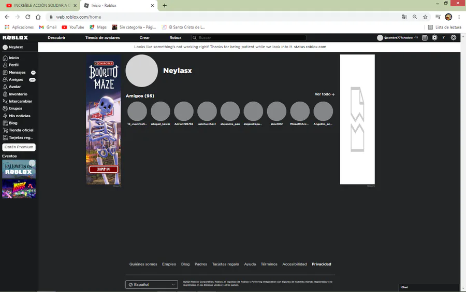The height and width of the screenshot is (292, 466).
Task: Click the Buscar search field
Action: 249,37
